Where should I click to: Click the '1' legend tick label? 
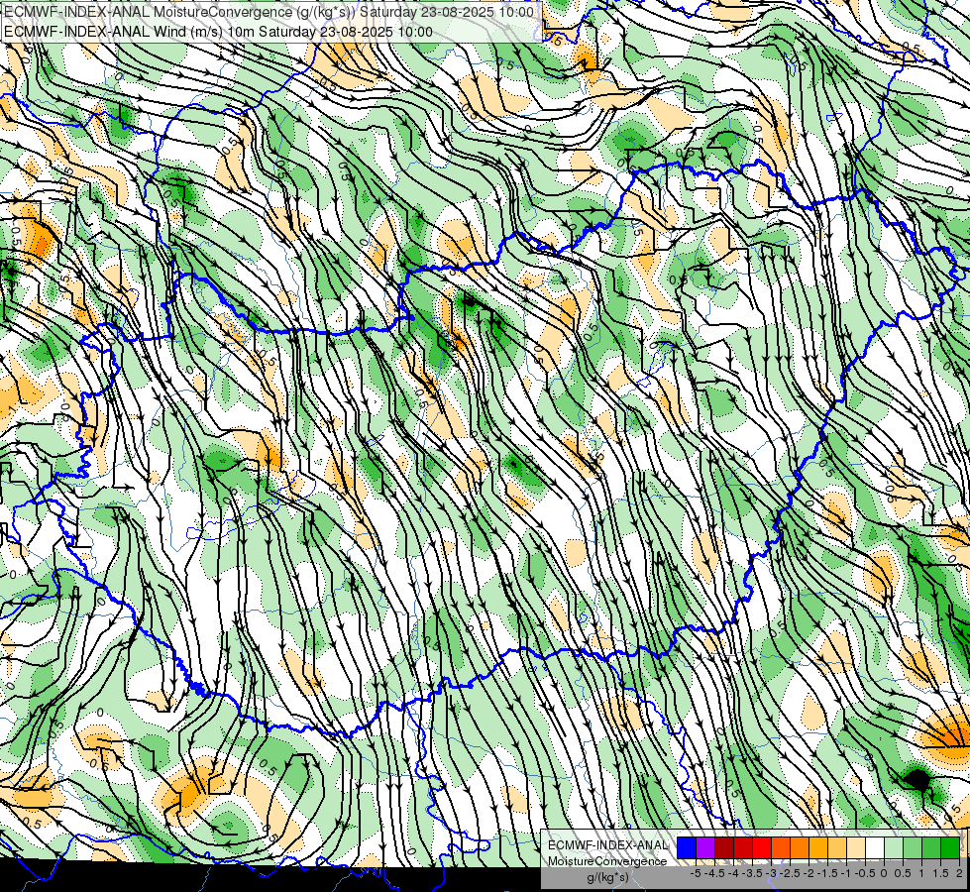tap(921, 873)
